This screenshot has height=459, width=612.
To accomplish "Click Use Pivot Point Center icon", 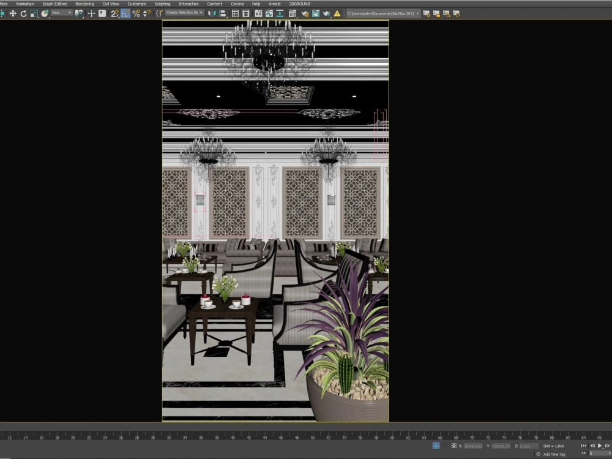I will [79, 13].
